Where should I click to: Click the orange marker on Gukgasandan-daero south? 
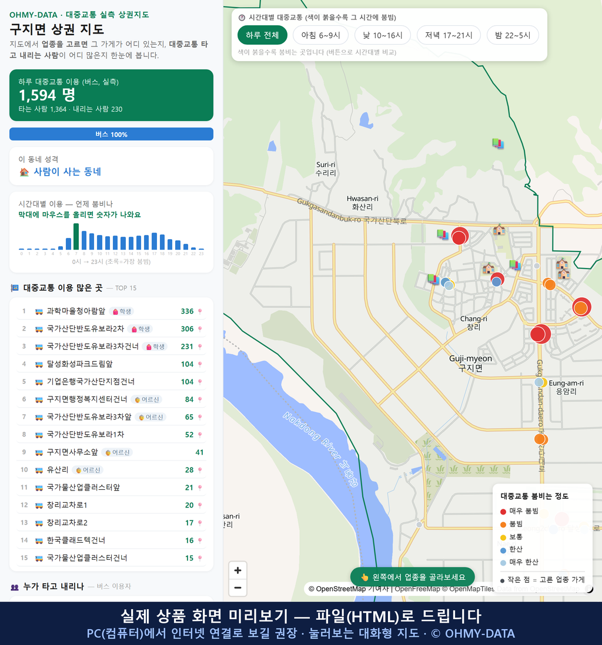pos(541,439)
